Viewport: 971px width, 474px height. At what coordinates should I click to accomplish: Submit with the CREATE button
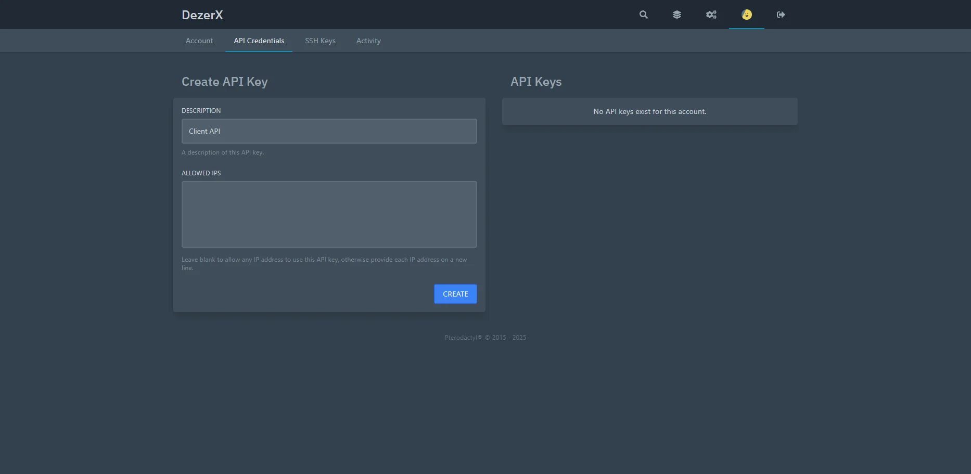456,294
